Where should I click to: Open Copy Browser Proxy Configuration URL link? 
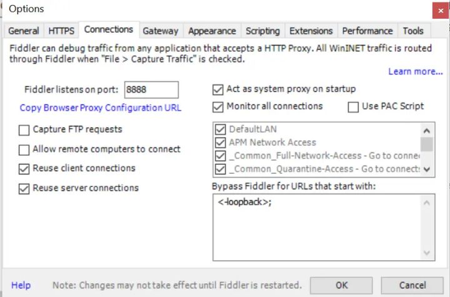coord(101,108)
